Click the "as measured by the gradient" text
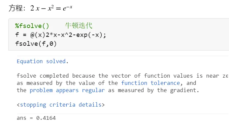 (153, 90)
